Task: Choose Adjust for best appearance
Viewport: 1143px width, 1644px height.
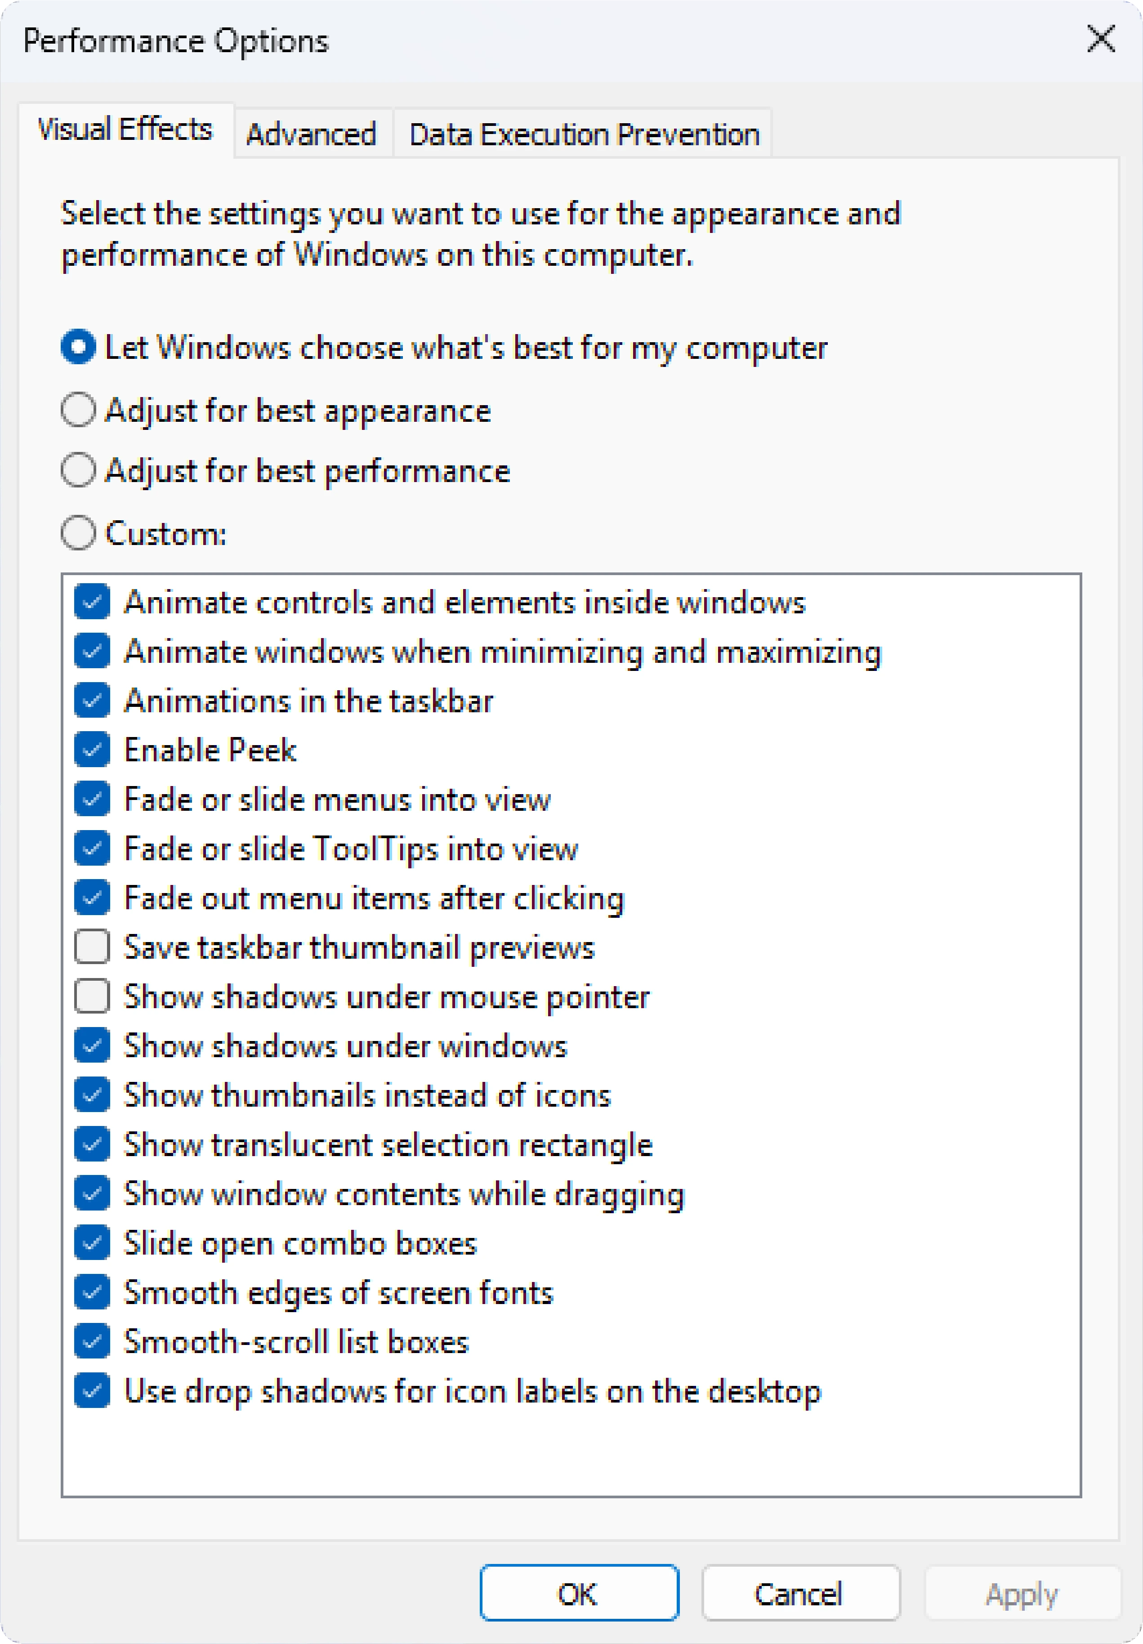Action: 79,410
